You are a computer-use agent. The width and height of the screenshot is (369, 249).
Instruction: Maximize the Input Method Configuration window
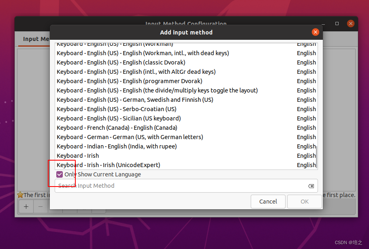point(337,24)
